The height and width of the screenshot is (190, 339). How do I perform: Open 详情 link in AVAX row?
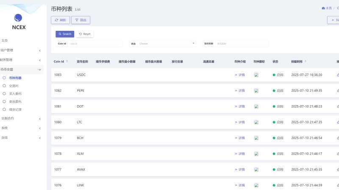(x=240, y=170)
